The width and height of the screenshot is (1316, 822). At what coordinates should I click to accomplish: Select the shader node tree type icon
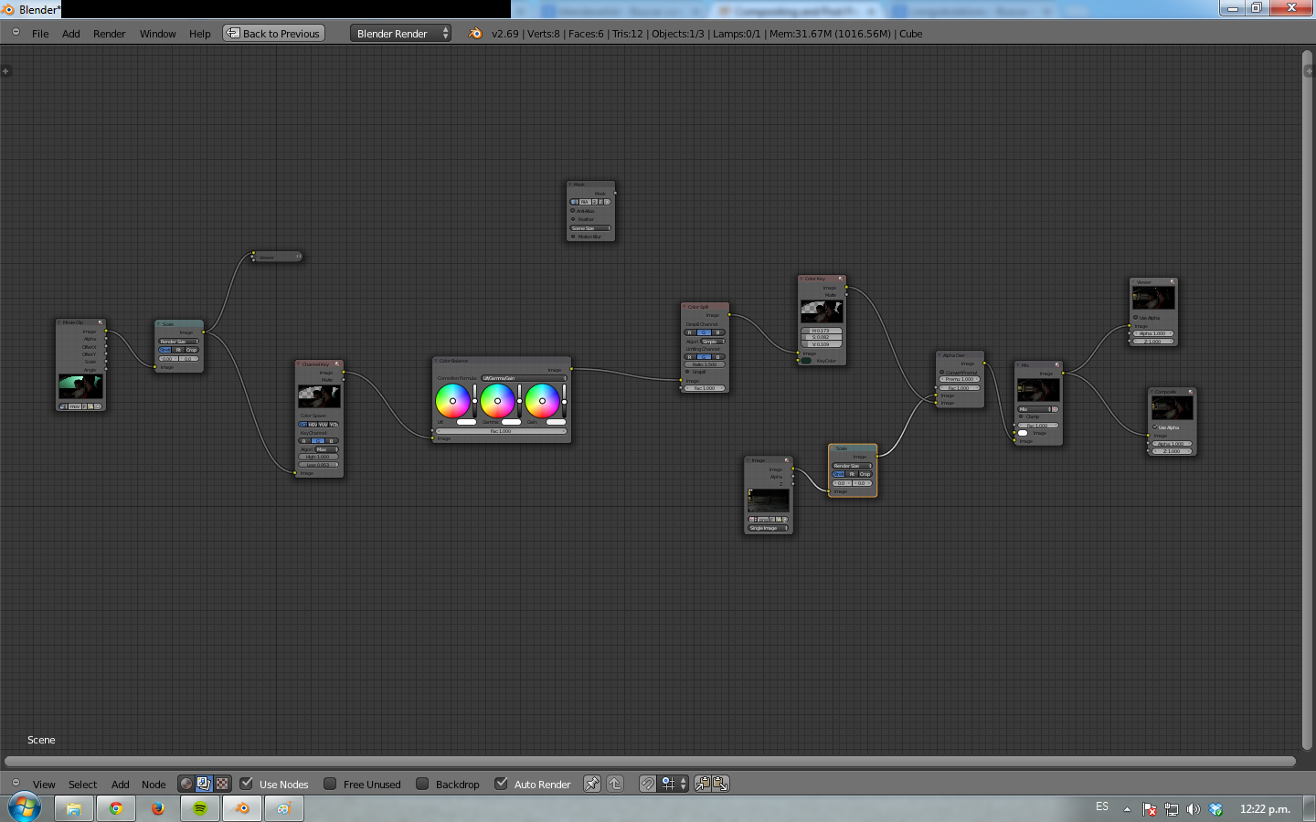coord(186,784)
